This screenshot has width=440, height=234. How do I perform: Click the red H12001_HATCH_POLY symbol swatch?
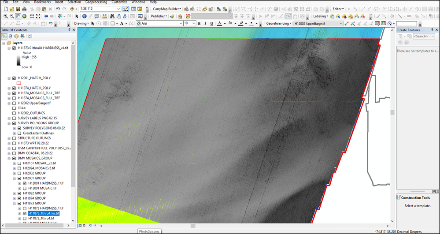coord(19,83)
